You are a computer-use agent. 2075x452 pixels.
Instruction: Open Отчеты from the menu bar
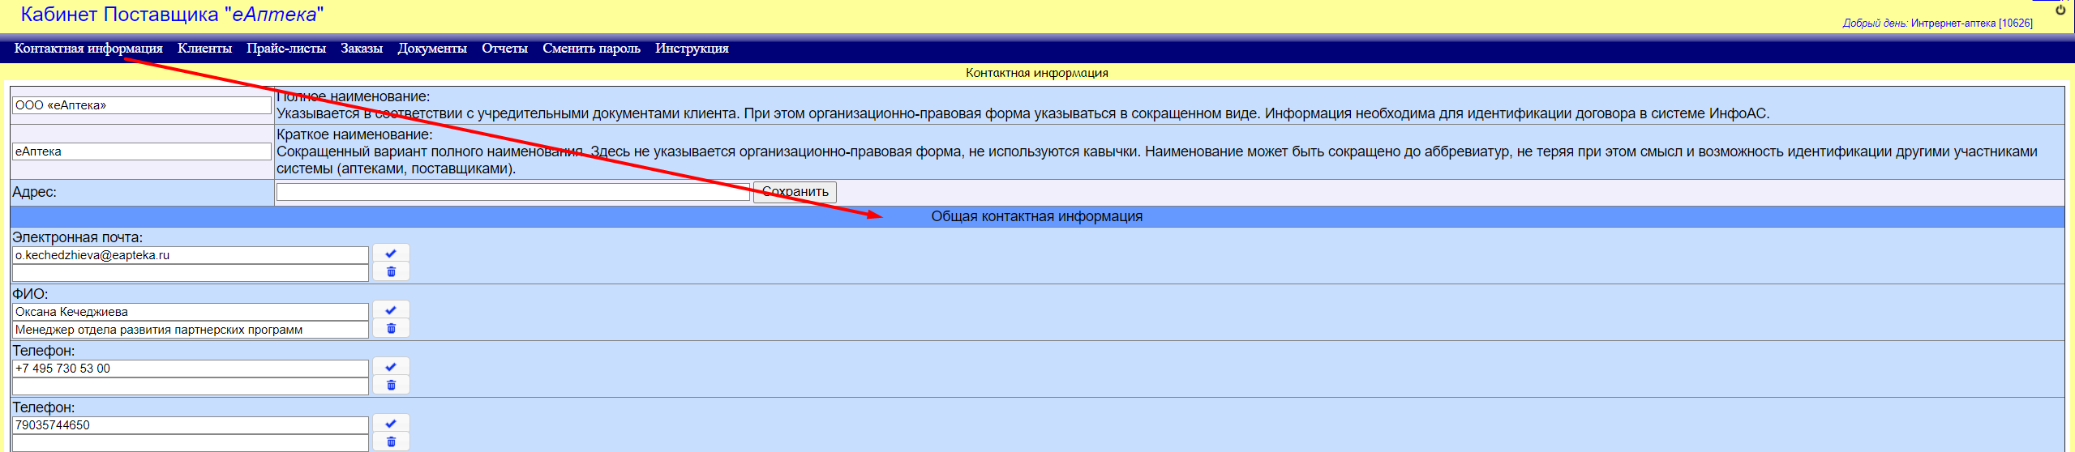click(504, 49)
